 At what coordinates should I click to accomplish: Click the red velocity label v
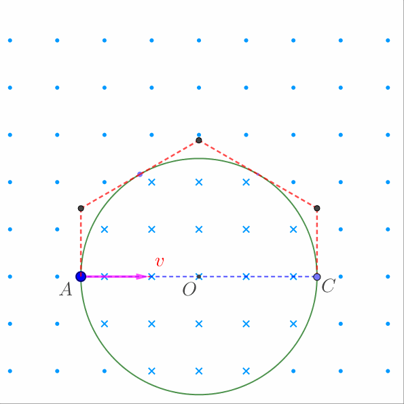point(160,262)
